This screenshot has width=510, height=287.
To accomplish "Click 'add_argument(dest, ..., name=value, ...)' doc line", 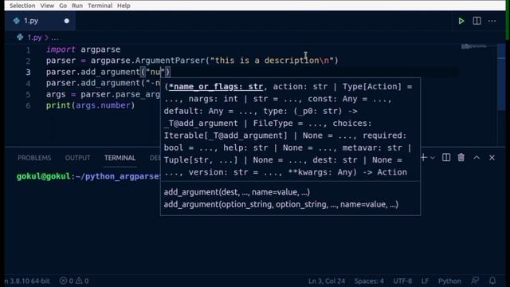I will (x=237, y=192).
